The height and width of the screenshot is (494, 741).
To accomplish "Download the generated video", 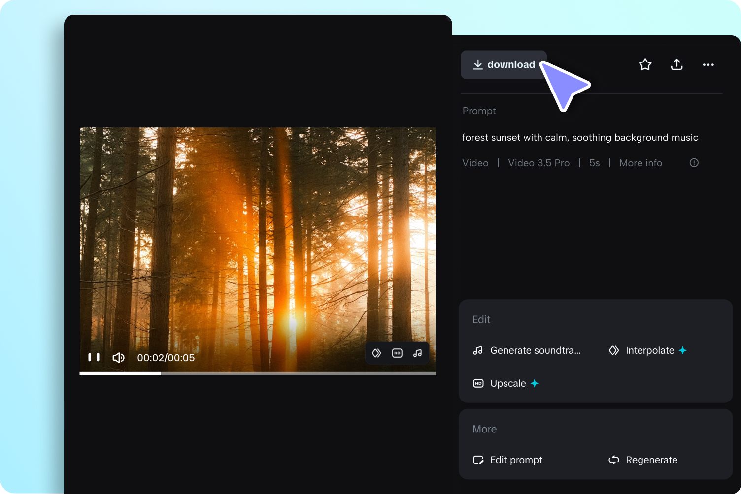I will pos(504,64).
